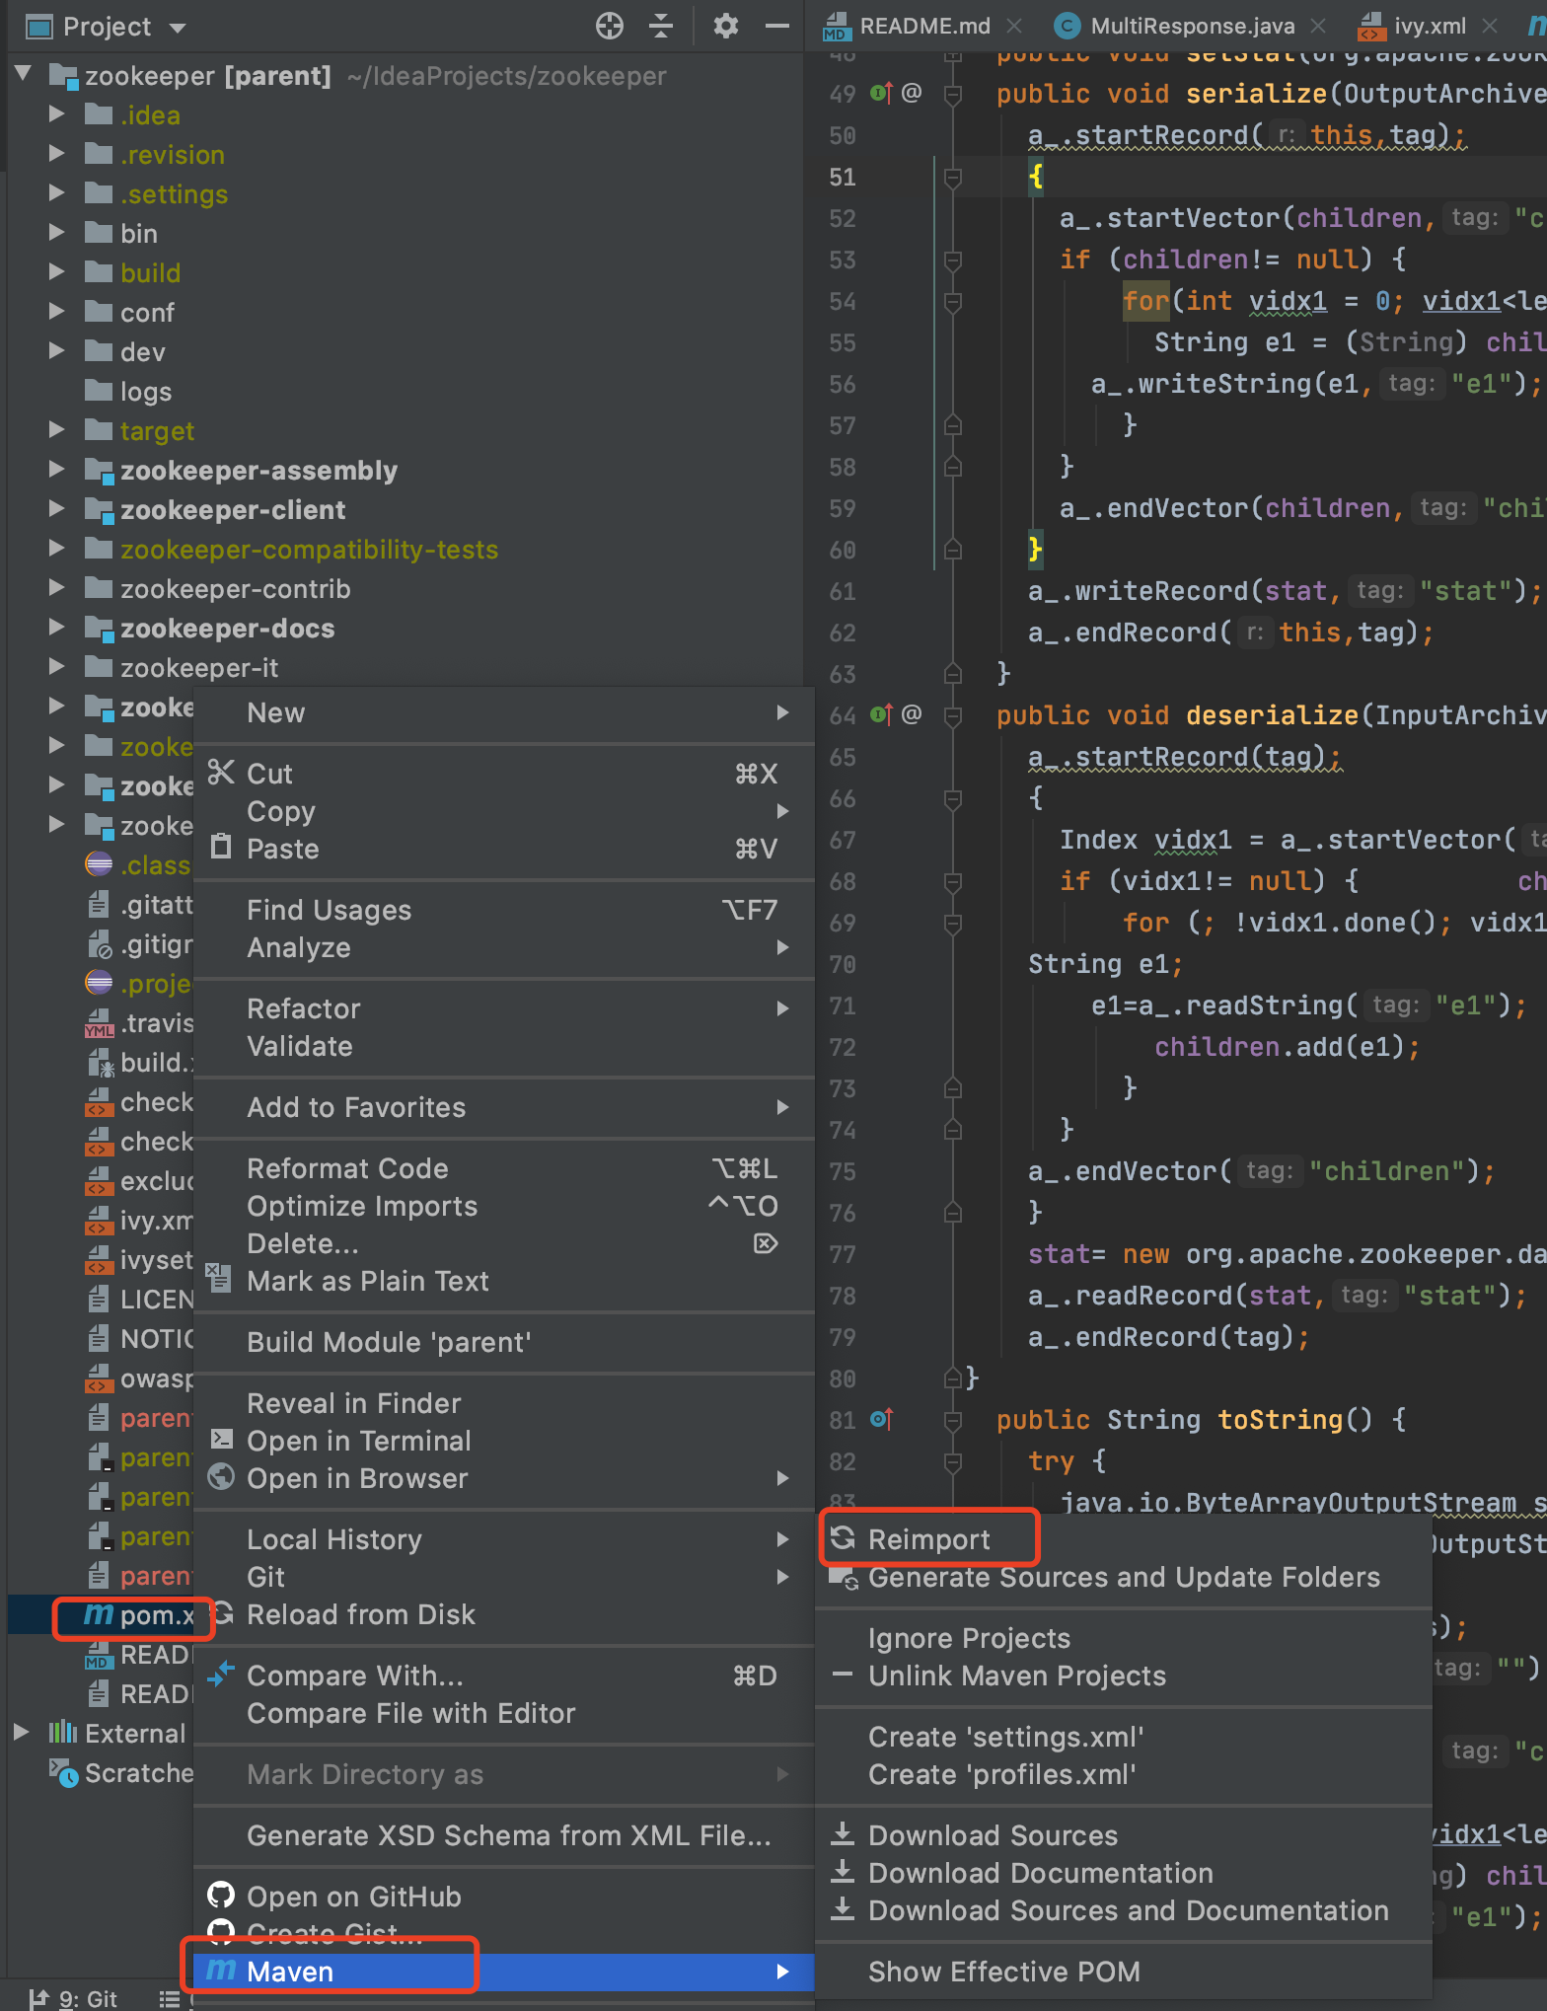Open the Refactor submenu
The width and height of the screenshot is (1547, 2011).
coord(504,1008)
